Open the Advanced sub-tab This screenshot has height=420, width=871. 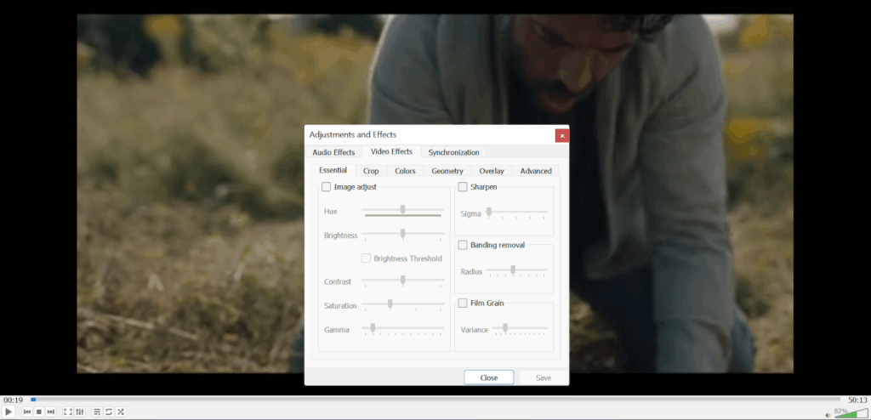(x=536, y=171)
